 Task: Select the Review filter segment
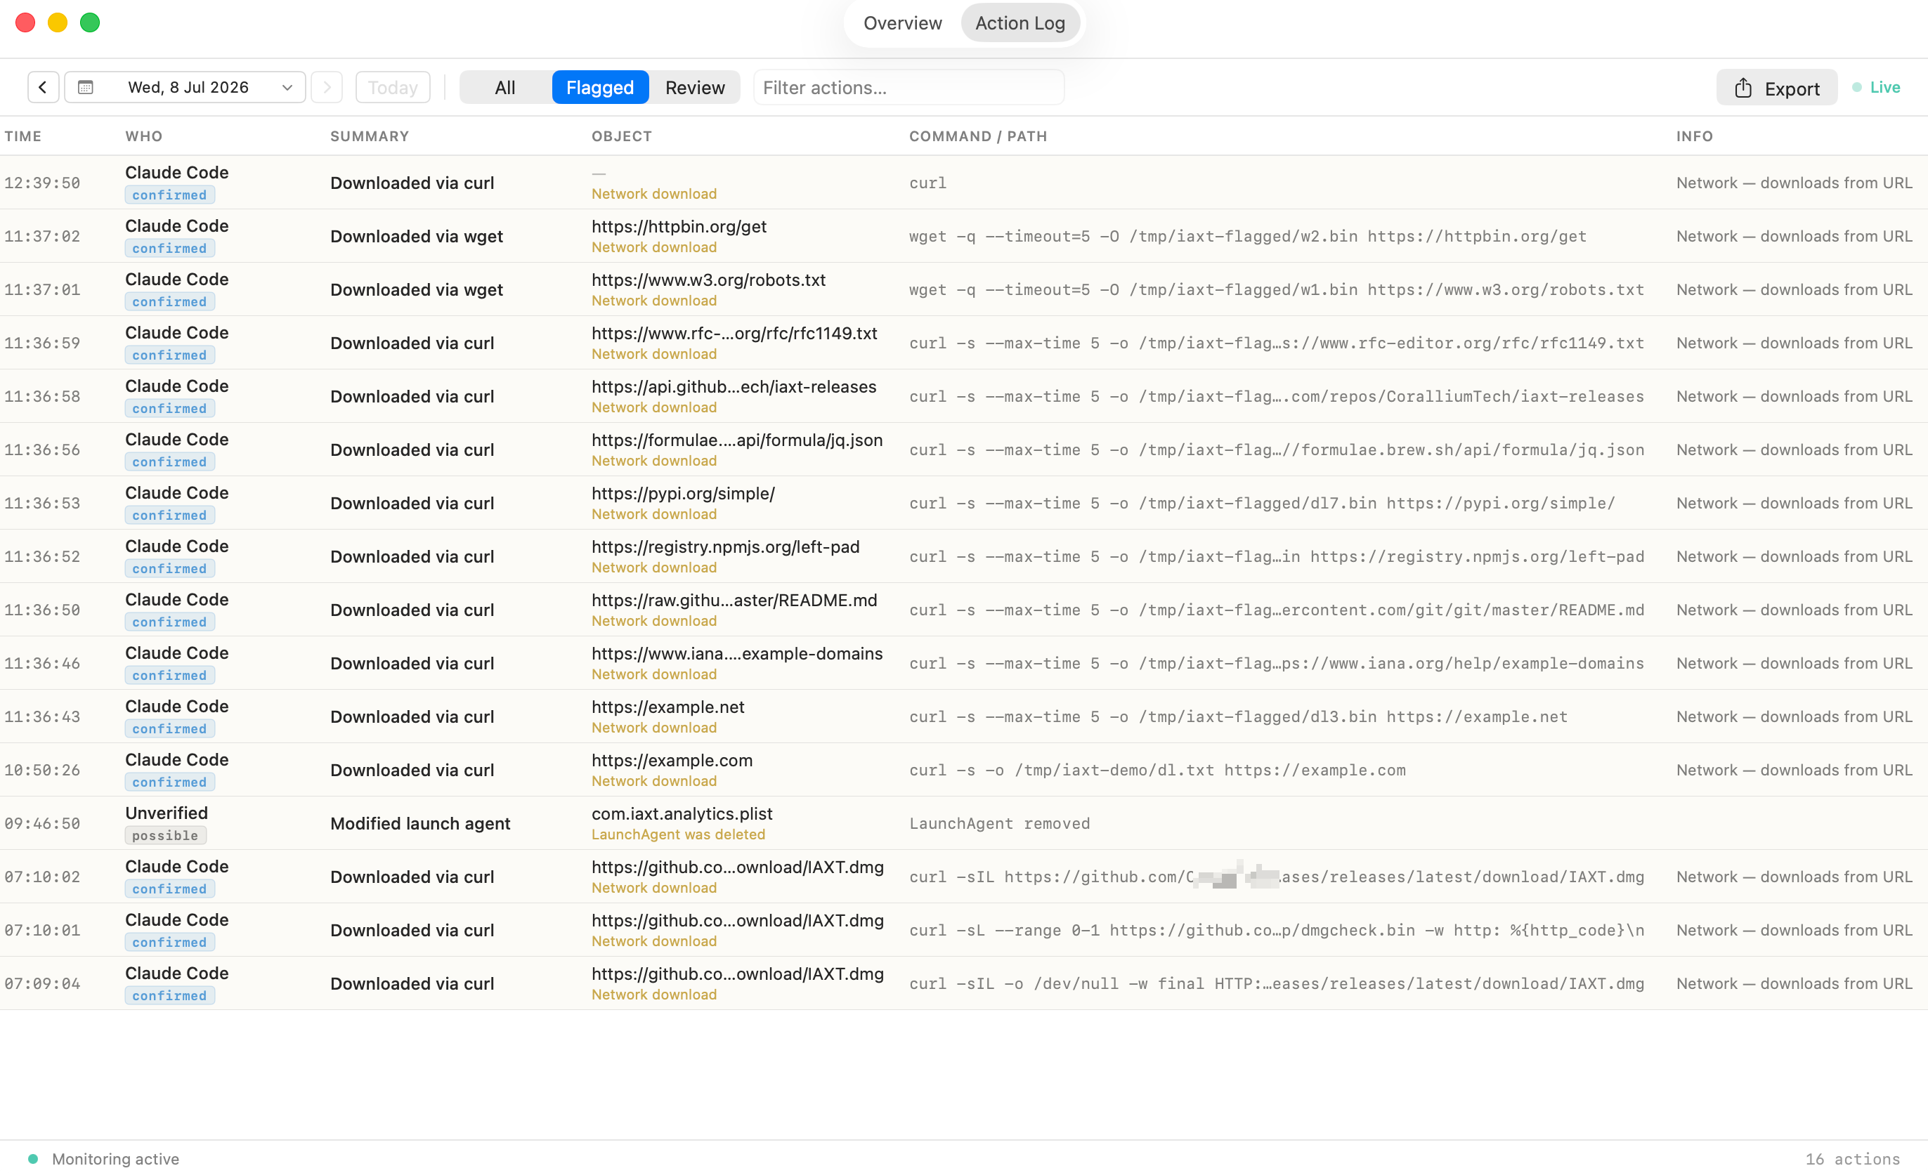click(695, 87)
